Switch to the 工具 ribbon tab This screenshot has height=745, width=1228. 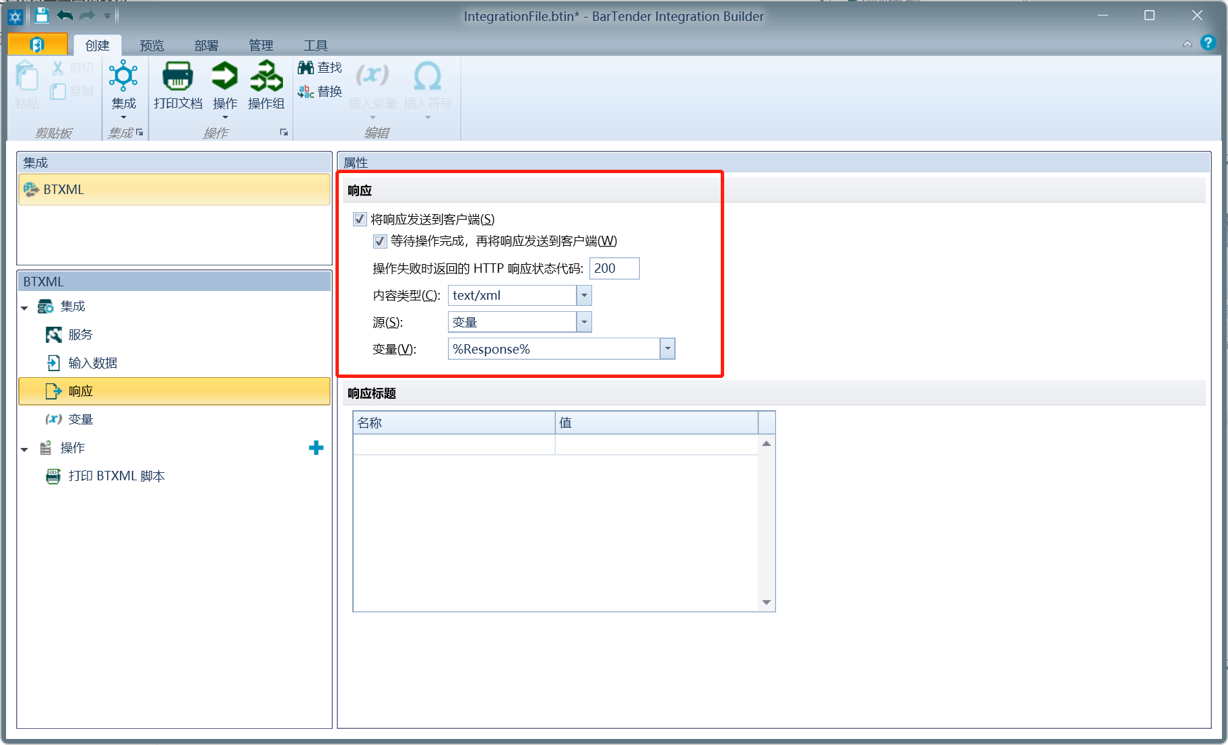pos(315,45)
